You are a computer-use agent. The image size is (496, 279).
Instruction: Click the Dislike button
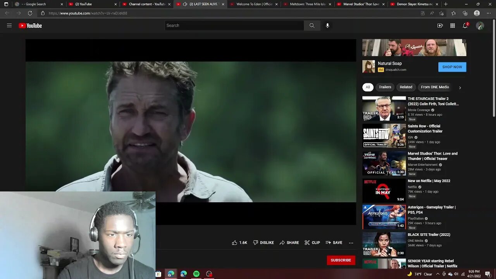click(263, 243)
